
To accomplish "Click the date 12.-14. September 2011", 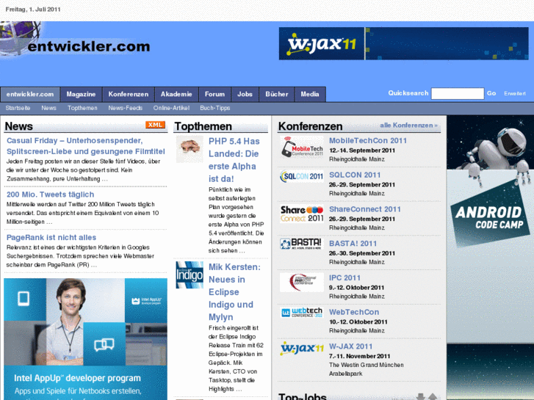I will (x=361, y=150).
